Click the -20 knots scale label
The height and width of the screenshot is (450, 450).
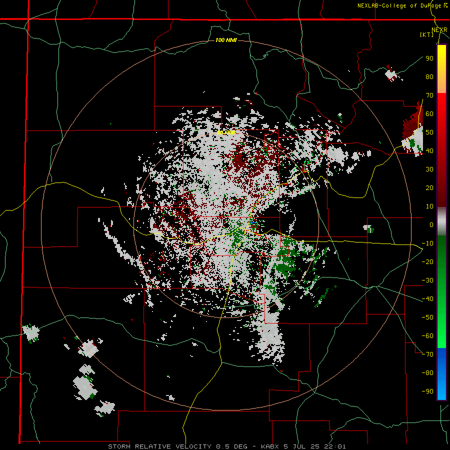pyautogui.click(x=427, y=261)
